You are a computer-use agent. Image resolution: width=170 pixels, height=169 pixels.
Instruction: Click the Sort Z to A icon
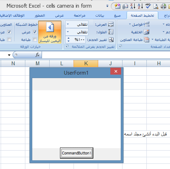coord(133,6)
